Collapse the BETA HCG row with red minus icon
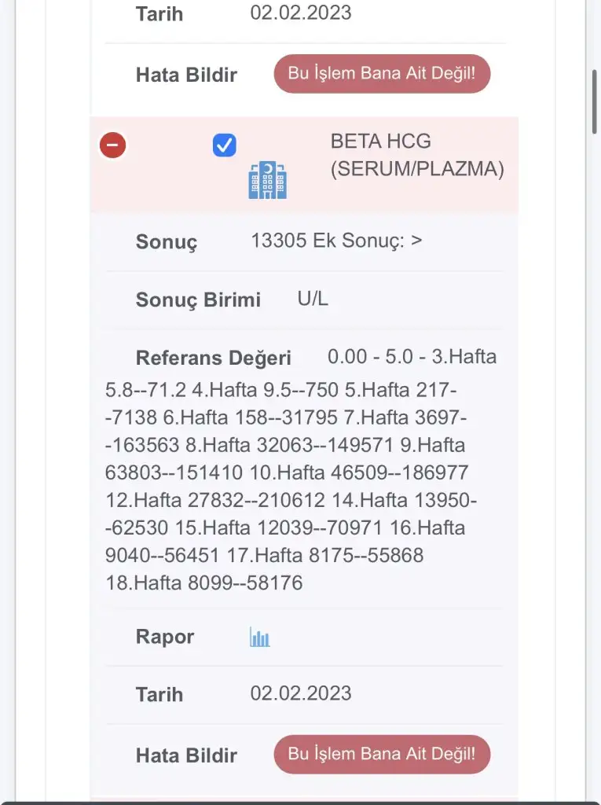 (x=113, y=145)
